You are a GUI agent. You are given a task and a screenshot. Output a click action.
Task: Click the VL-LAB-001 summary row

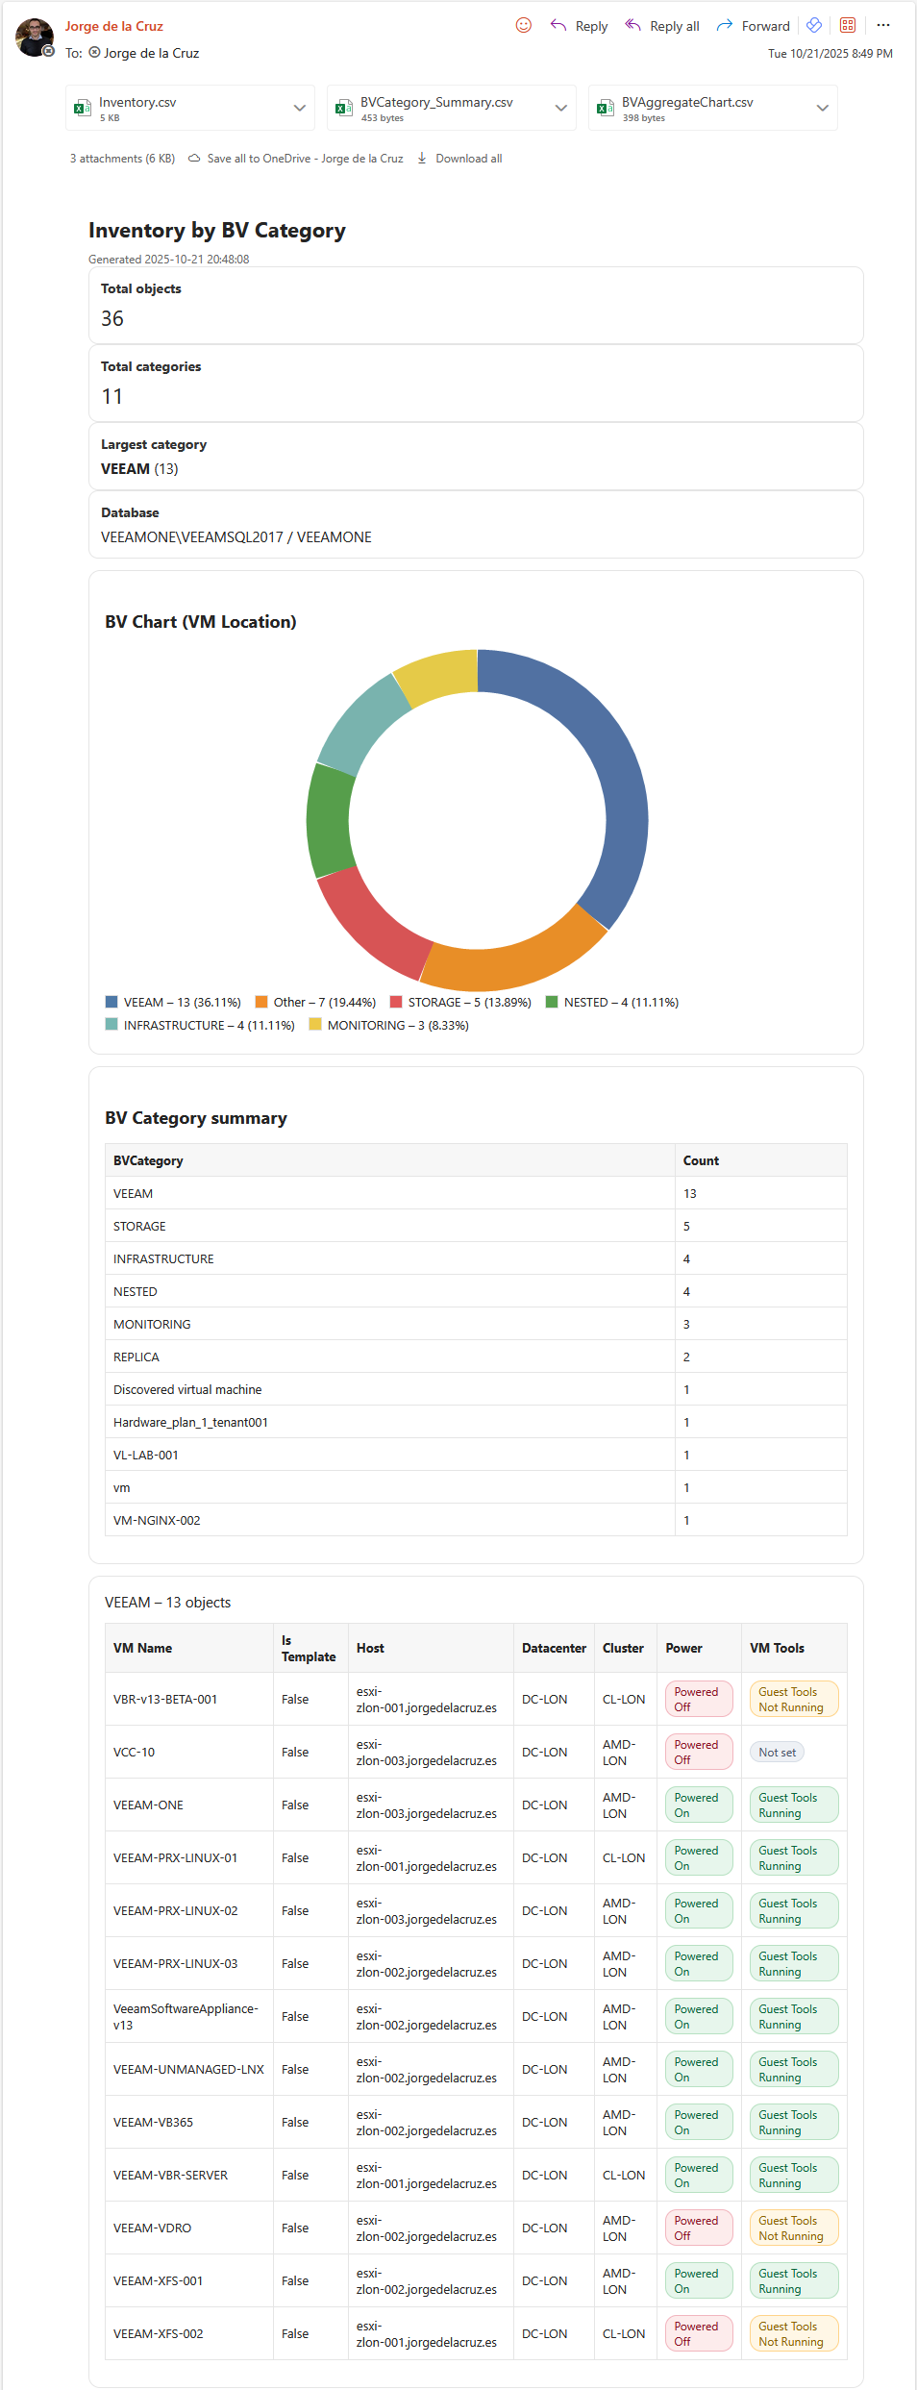476,1455
